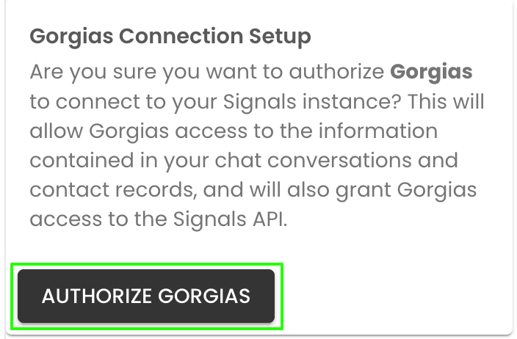Click the word 'authorize' in the first line
The height and width of the screenshot is (339, 517).
click(336, 71)
